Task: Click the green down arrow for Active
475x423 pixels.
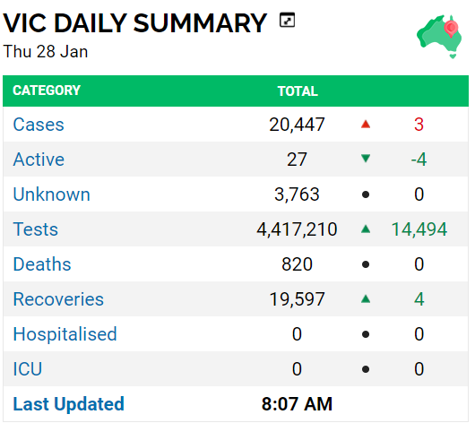Action: tap(366, 159)
